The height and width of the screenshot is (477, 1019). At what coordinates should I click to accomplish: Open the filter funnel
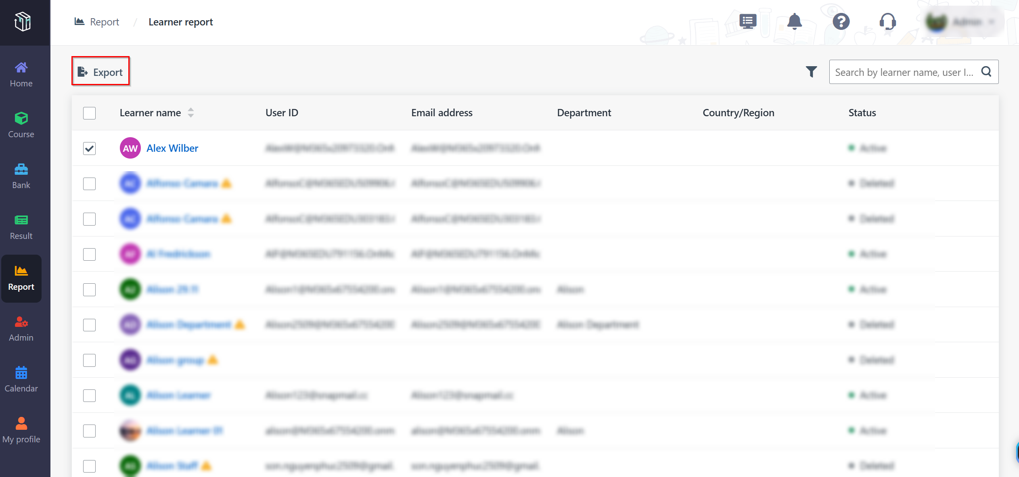click(x=811, y=72)
